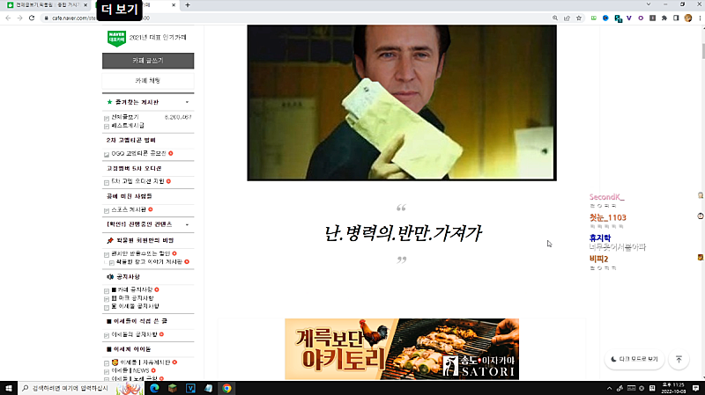Viewport: 705px width, 395px height.
Task: Close the second browser tab
Action: pyautogui.click(x=174, y=5)
